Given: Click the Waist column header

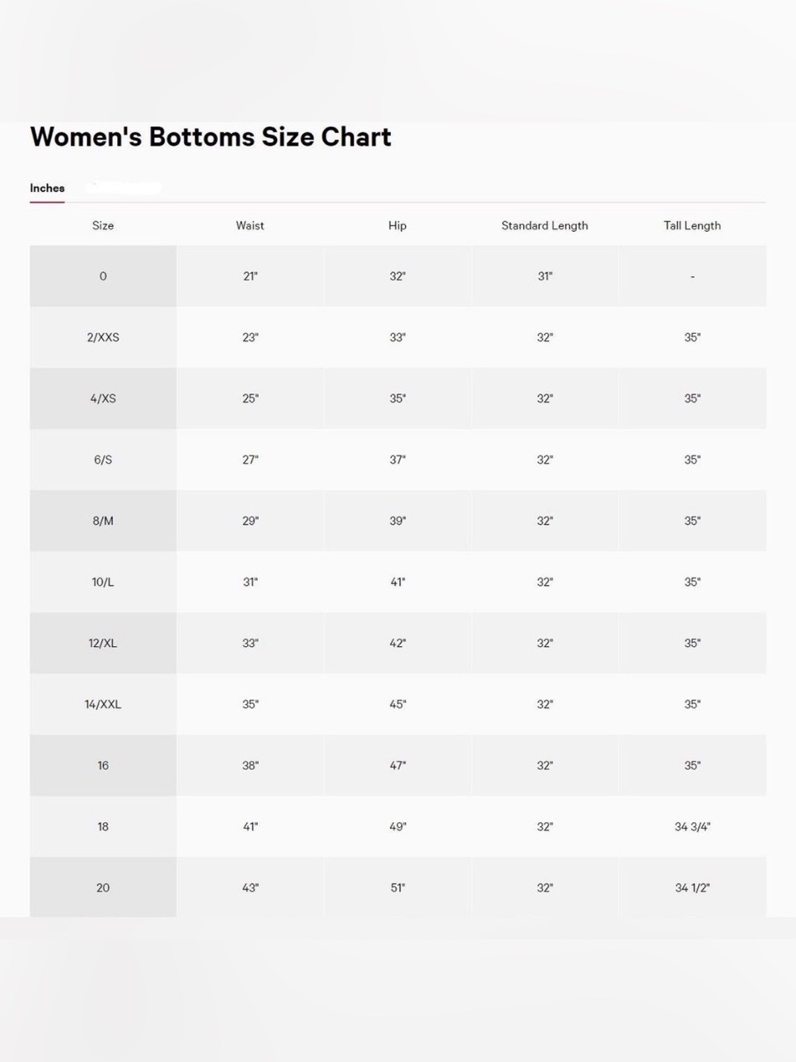Looking at the screenshot, I should coord(250,225).
